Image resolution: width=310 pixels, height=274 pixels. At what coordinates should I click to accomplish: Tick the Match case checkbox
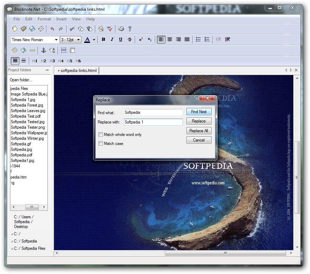[x=101, y=144]
